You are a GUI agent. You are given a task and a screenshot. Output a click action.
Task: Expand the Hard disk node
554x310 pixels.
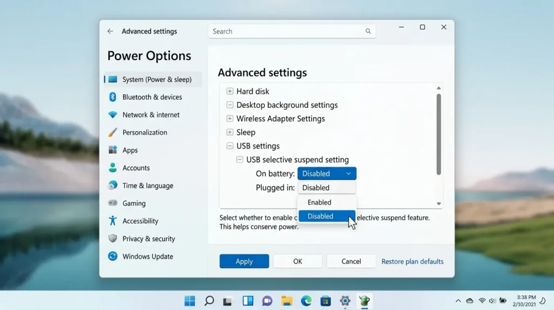coord(229,91)
